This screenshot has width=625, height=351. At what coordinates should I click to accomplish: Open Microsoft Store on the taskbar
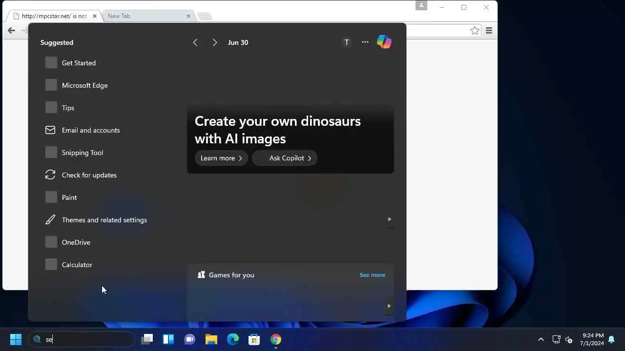254,339
